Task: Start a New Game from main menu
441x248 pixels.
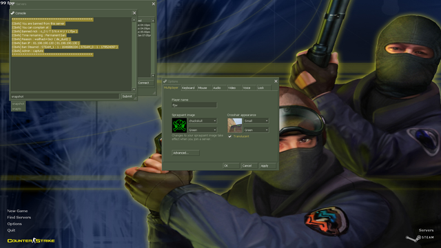Action: click(x=17, y=211)
